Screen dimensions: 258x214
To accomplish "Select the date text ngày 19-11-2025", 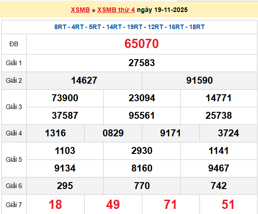I will (x=162, y=10).
